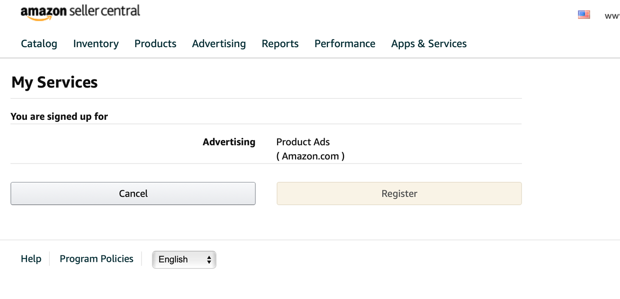Screen dimensions: 620x299
Task: Click the Product Ads service entry
Action: [x=303, y=142]
